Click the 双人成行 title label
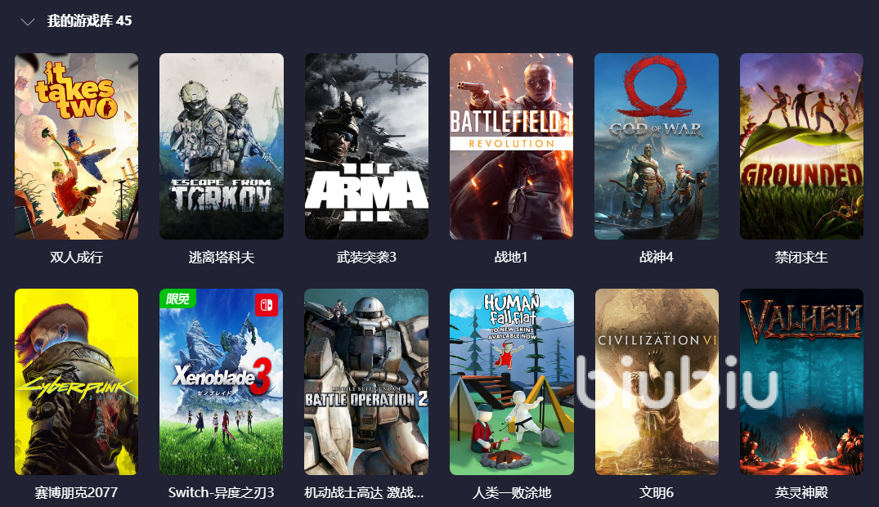The image size is (879, 507). click(x=76, y=258)
